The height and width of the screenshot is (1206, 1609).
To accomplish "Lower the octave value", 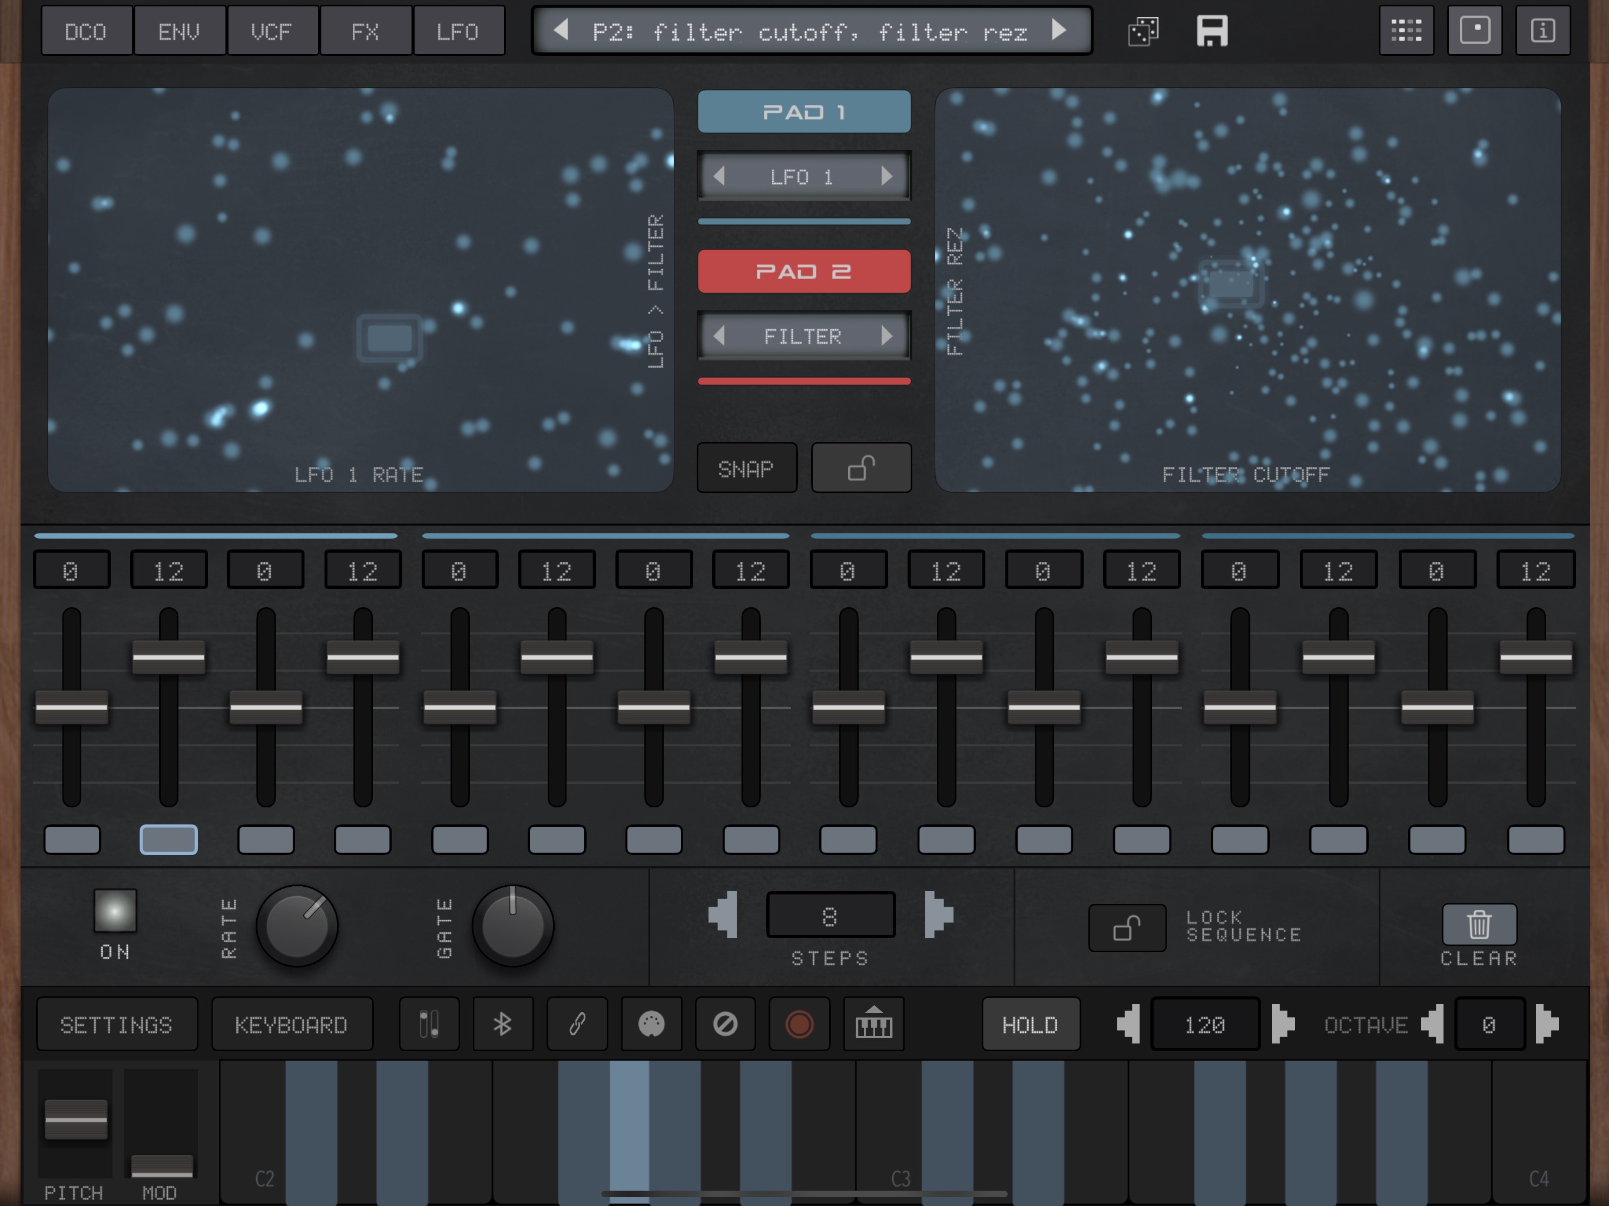I will [x=1432, y=1024].
